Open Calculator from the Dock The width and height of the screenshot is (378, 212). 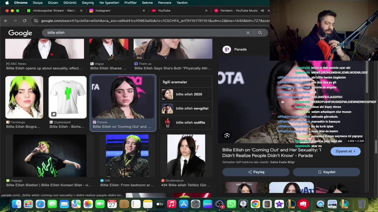tap(267, 204)
